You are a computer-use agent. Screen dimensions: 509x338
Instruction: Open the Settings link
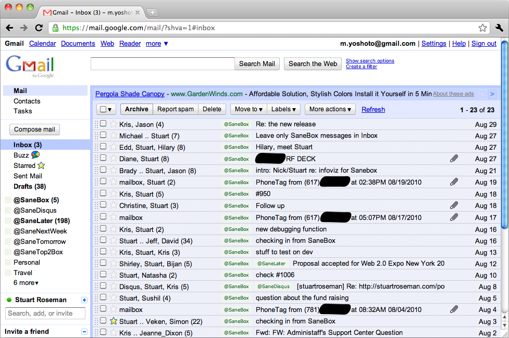coord(433,44)
